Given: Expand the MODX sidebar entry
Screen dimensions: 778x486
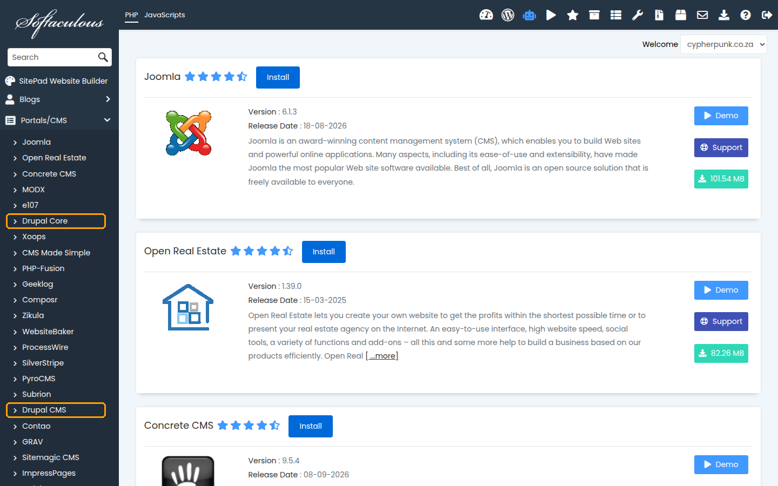Looking at the screenshot, I should [33, 190].
